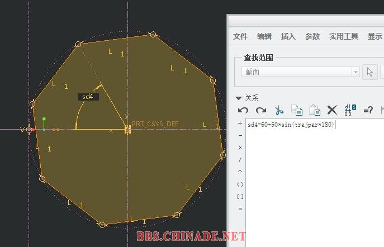Toggle dimension names/values d1 icon

[x=350, y=110]
